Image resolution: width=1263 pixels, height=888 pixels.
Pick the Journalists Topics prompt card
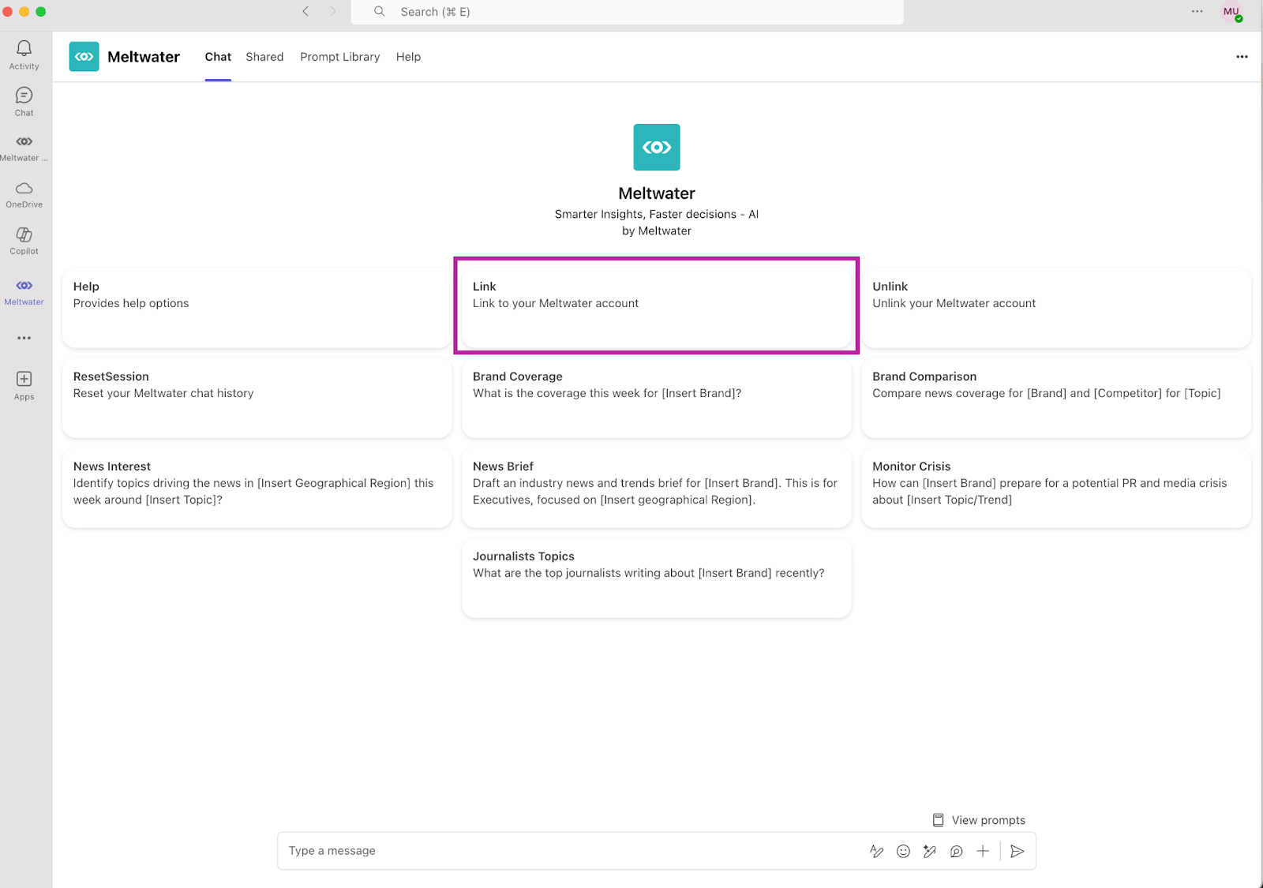(x=657, y=578)
